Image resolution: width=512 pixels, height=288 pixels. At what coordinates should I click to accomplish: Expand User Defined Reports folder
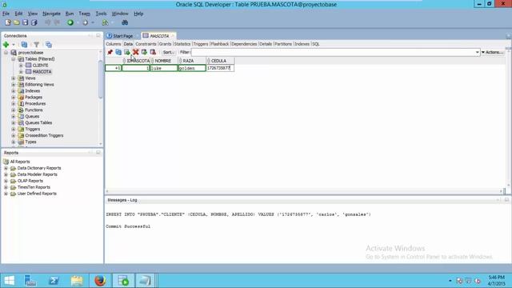pyautogui.click(x=6, y=194)
